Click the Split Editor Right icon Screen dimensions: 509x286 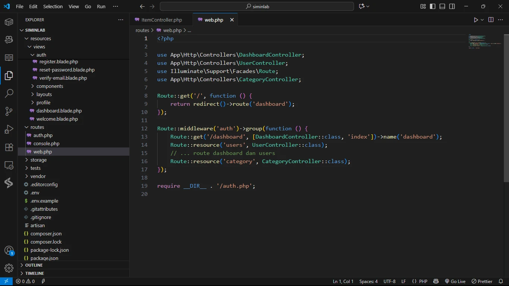click(491, 20)
